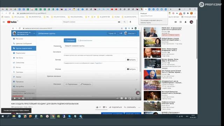
Task: Open Chrome extensions puzzle icon
Action: [188, 13]
